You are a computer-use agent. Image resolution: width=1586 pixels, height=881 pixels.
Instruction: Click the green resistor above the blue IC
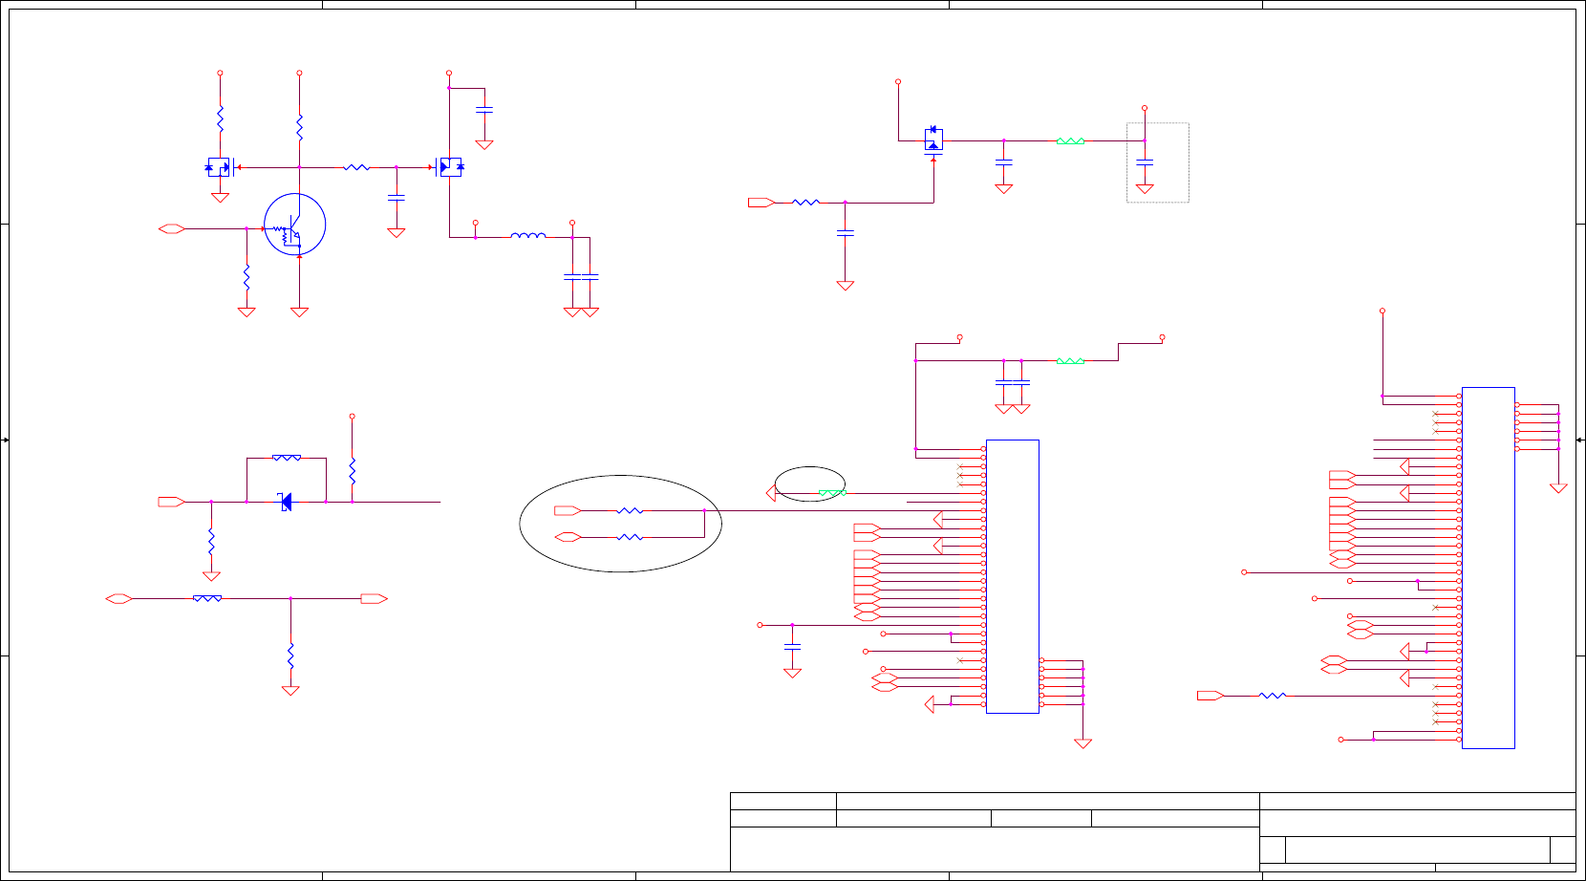coord(1070,361)
